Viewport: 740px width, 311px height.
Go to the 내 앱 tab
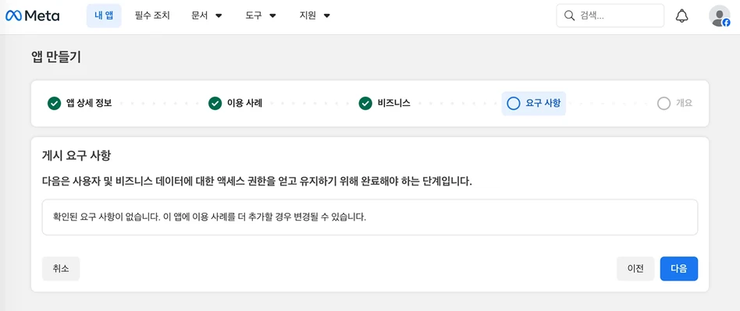104,16
